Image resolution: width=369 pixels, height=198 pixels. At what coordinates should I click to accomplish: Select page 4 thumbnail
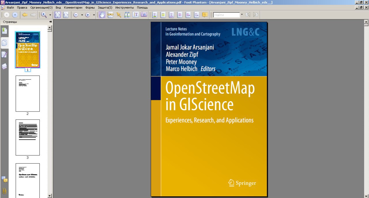[x=28, y=180]
